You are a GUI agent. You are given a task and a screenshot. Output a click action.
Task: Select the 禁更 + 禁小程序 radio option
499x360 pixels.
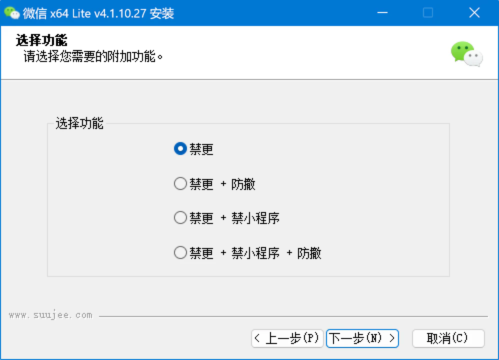(226, 218)
